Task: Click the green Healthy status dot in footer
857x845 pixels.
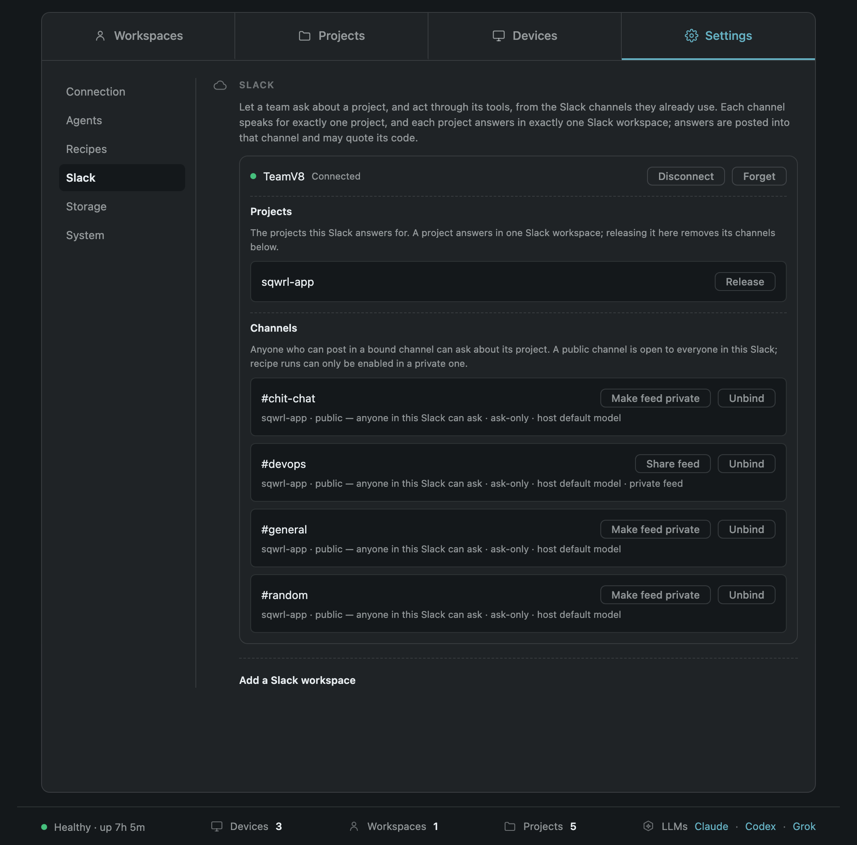Action: (x=44, y=827)
